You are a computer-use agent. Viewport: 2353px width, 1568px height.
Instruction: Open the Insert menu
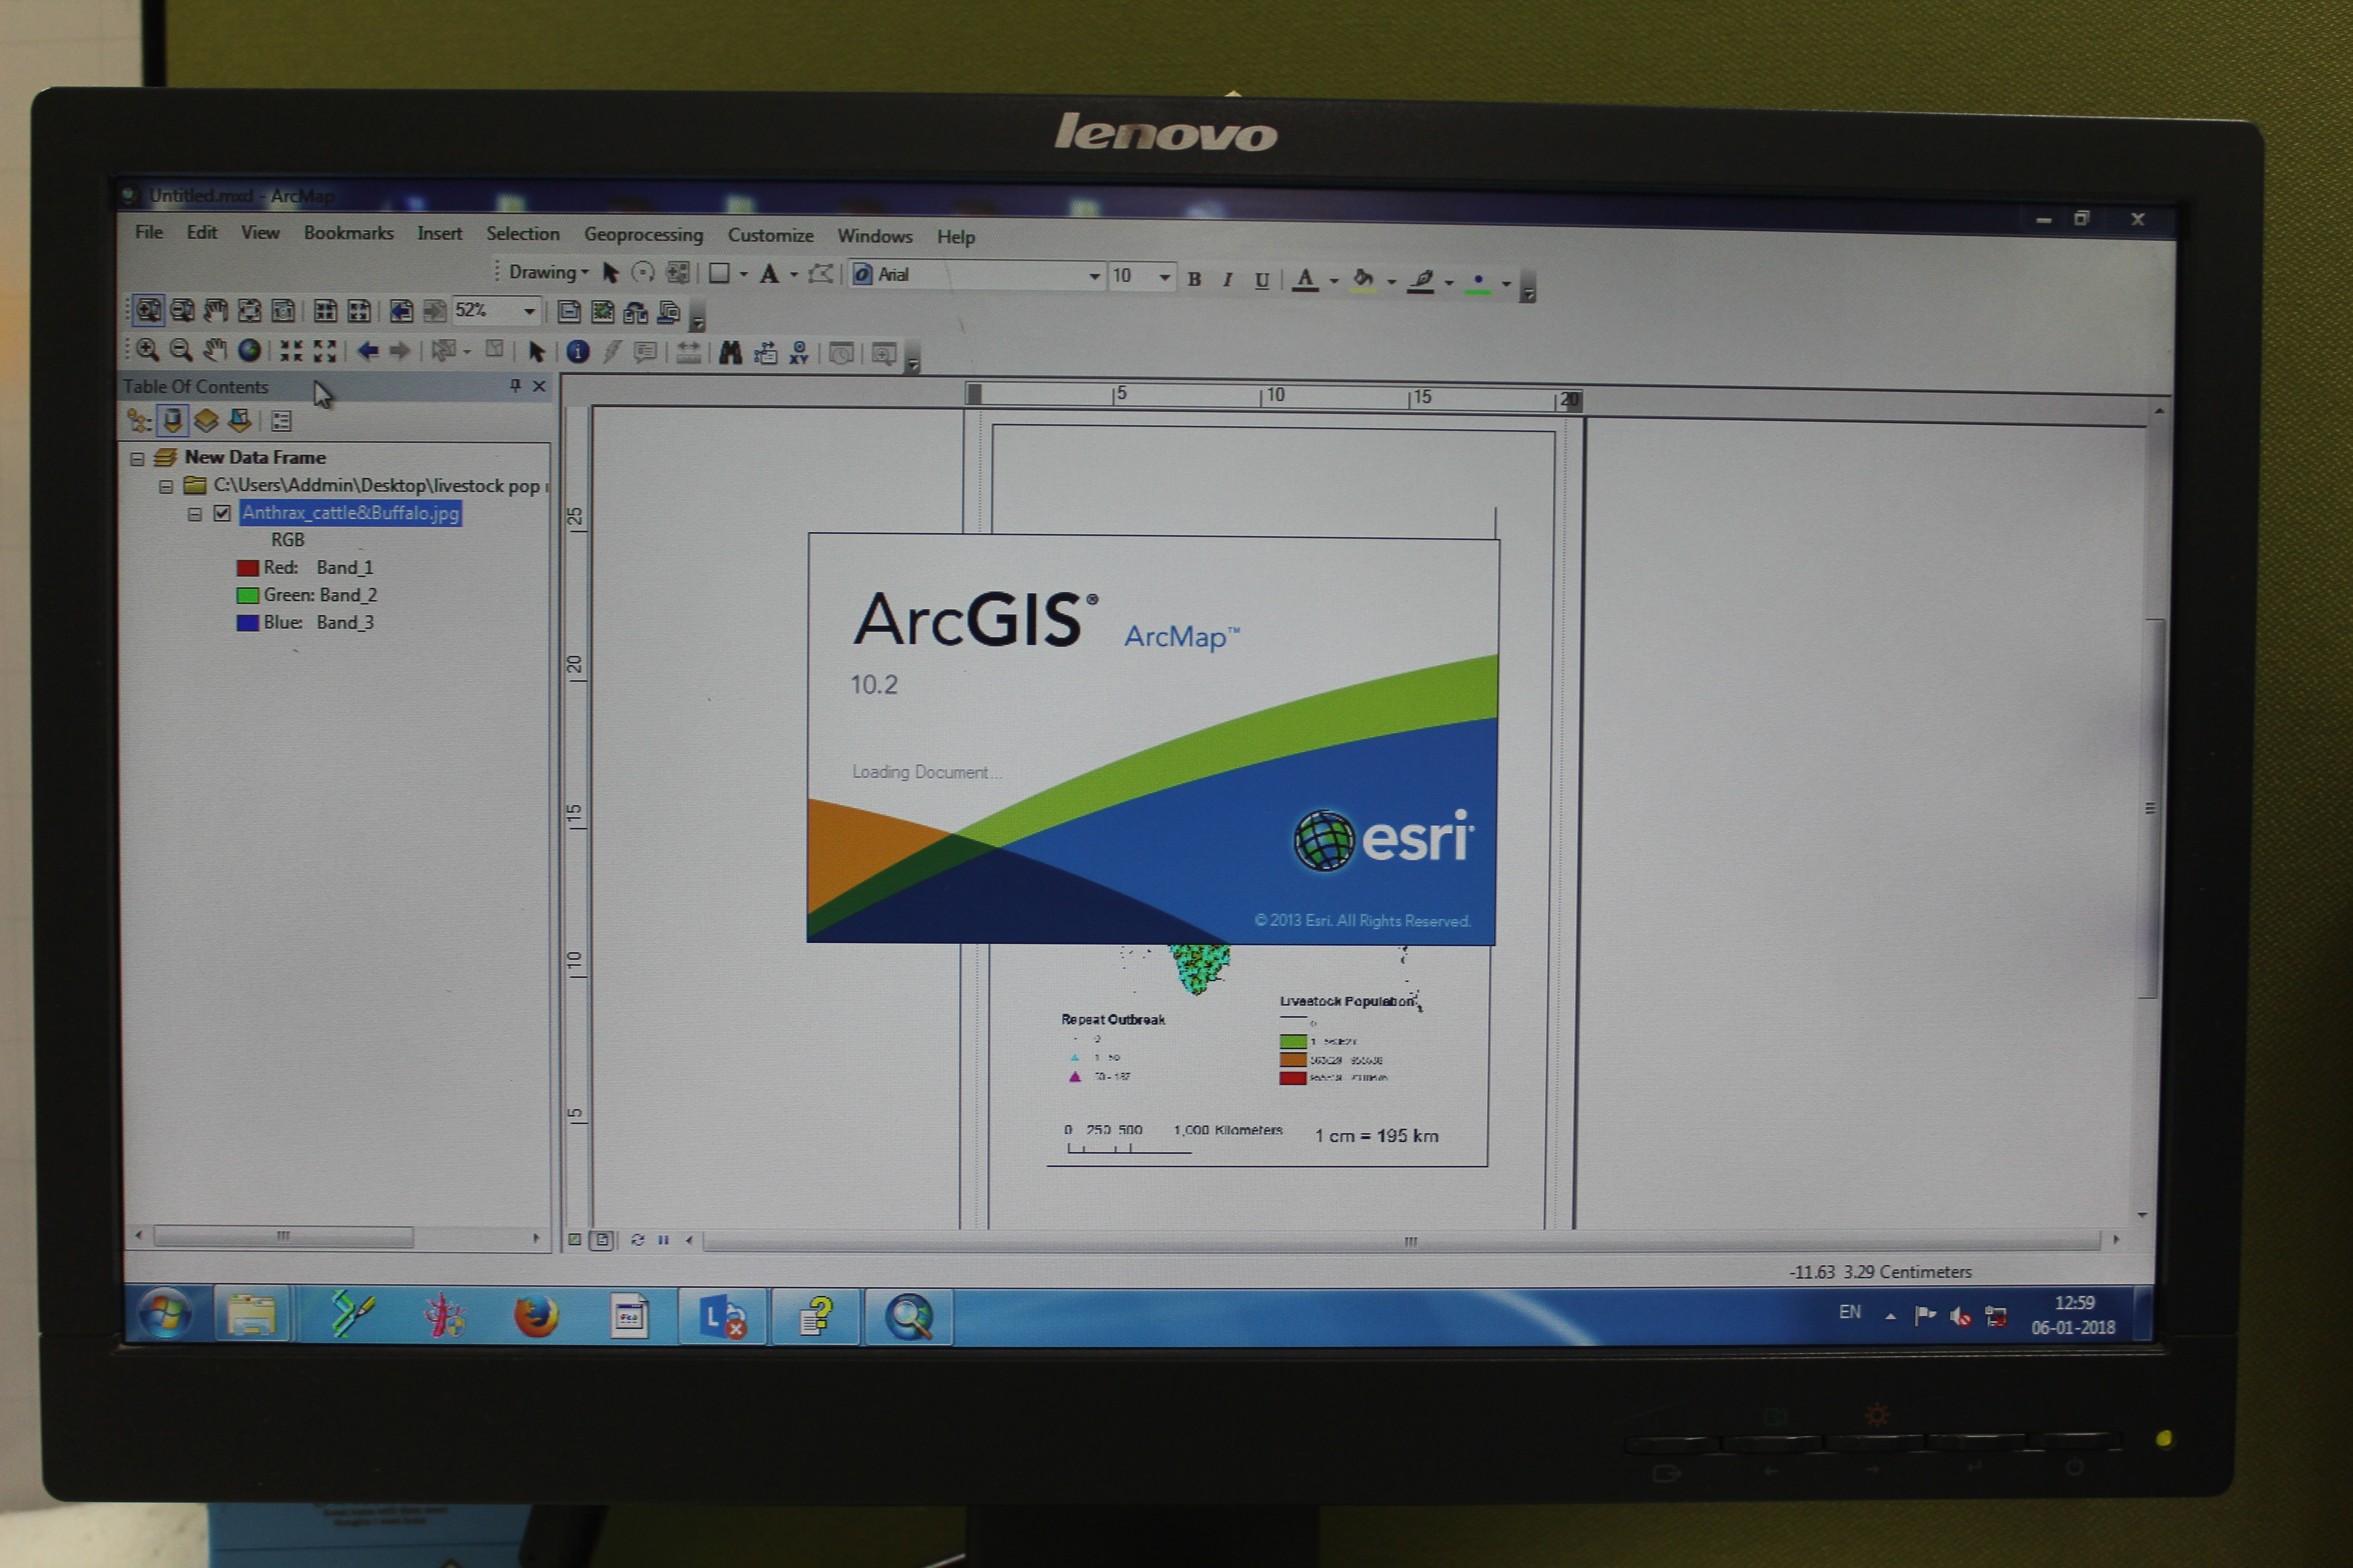tap(439, 234)
